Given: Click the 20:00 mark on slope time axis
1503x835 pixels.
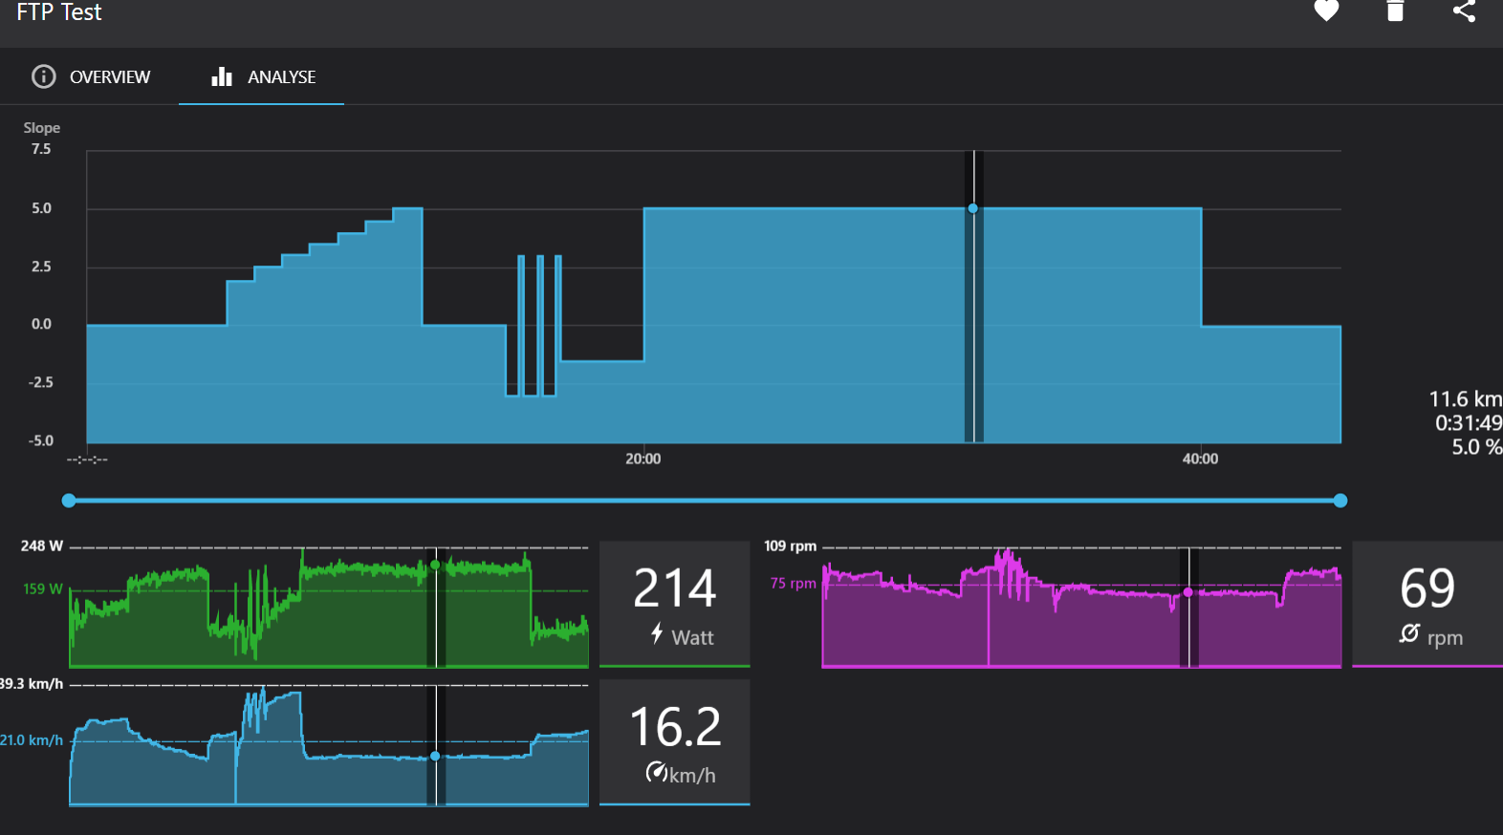Looking at the screenshot, I should pos(643,460).
